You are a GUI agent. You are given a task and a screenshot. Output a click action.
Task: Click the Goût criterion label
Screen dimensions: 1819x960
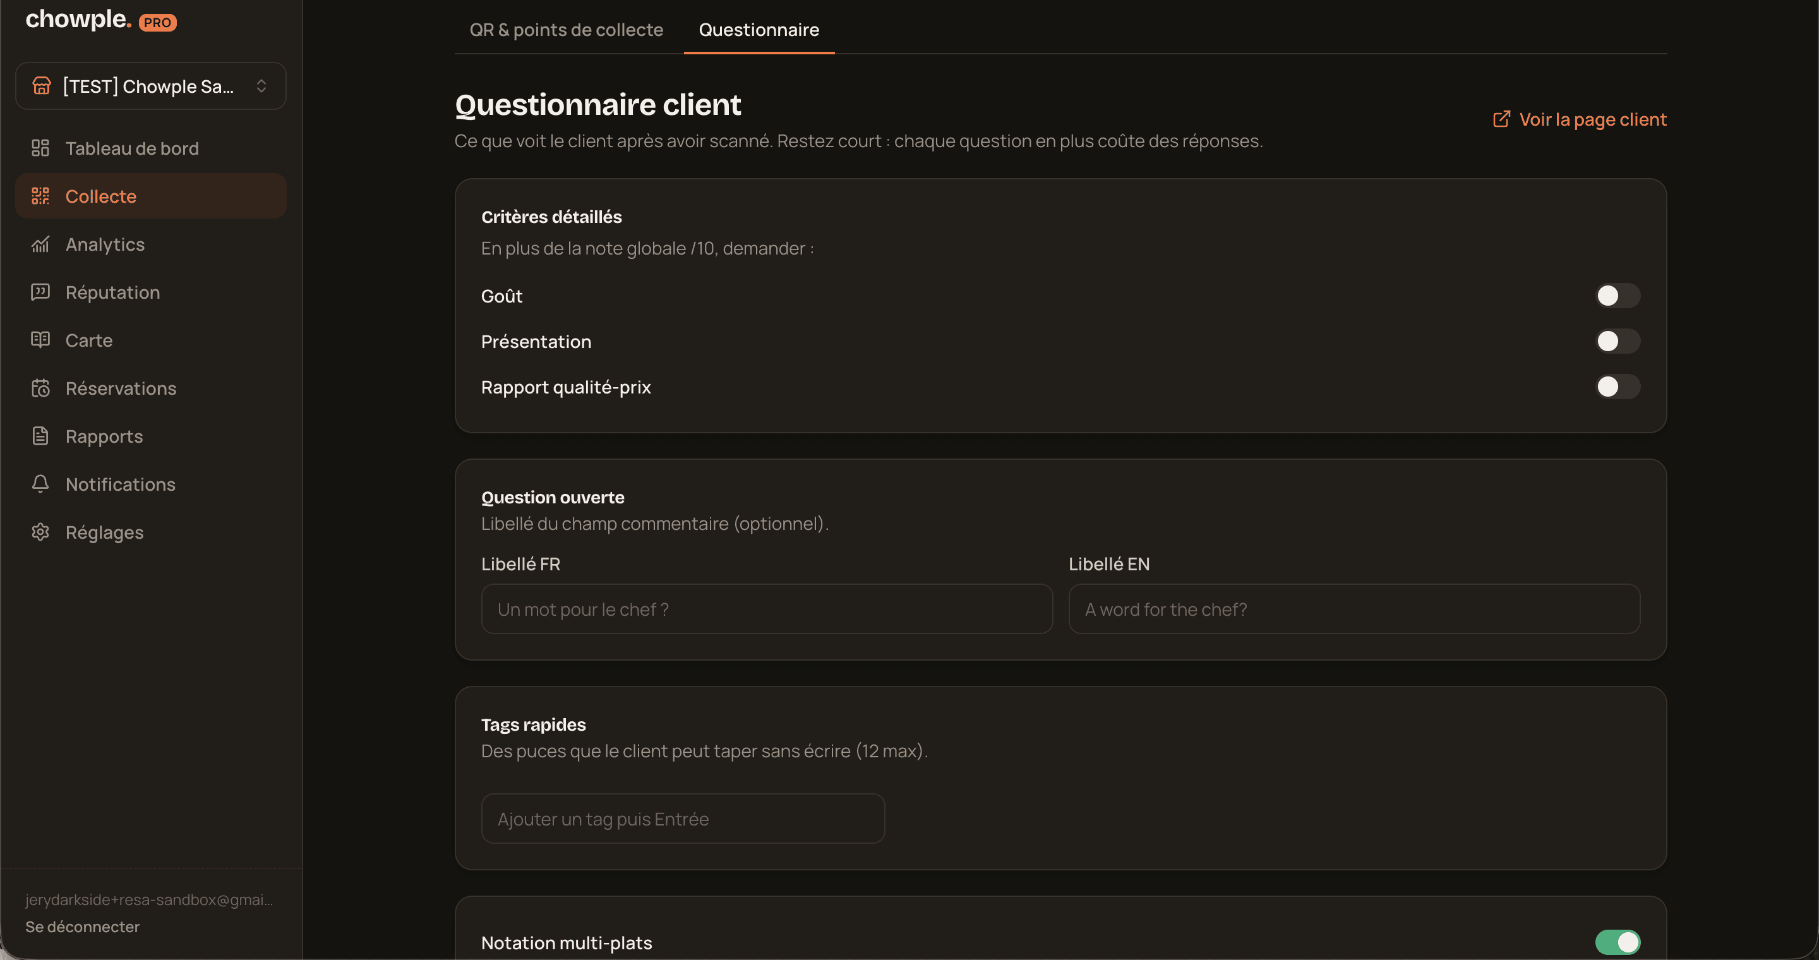point(501,296)
